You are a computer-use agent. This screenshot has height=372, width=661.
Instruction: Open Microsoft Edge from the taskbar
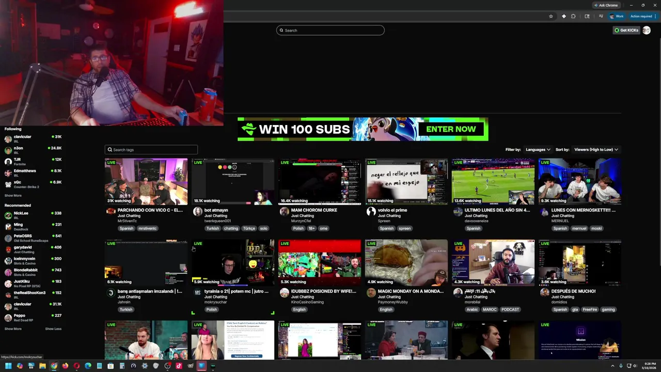88,366
